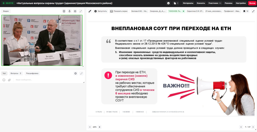This screenshot has height=132, width=257.
Task: Switch to the Вопросы tab
Action: (x=16, y=73)
